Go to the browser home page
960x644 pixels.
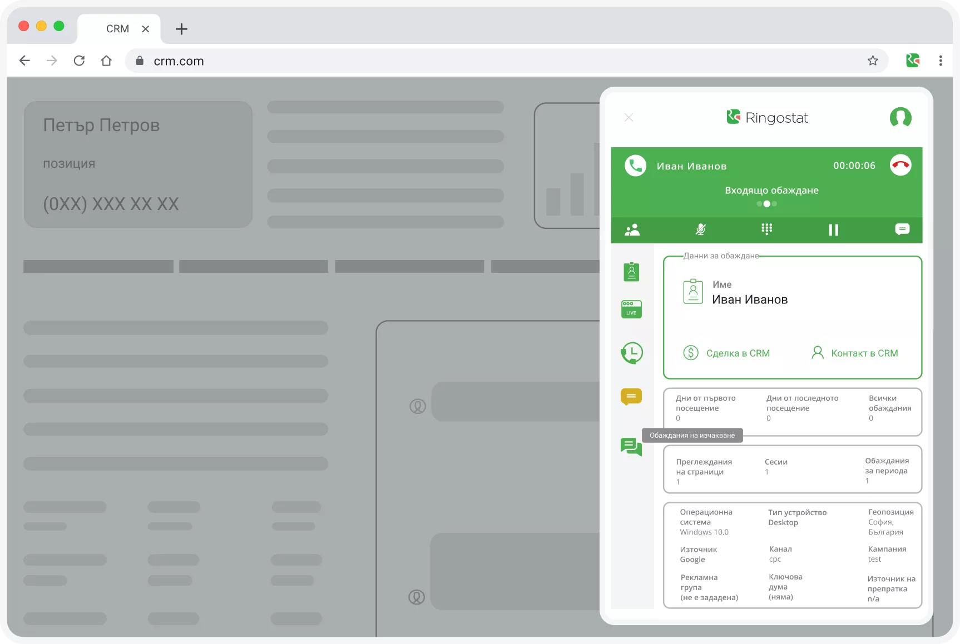(x=106, y=61)
